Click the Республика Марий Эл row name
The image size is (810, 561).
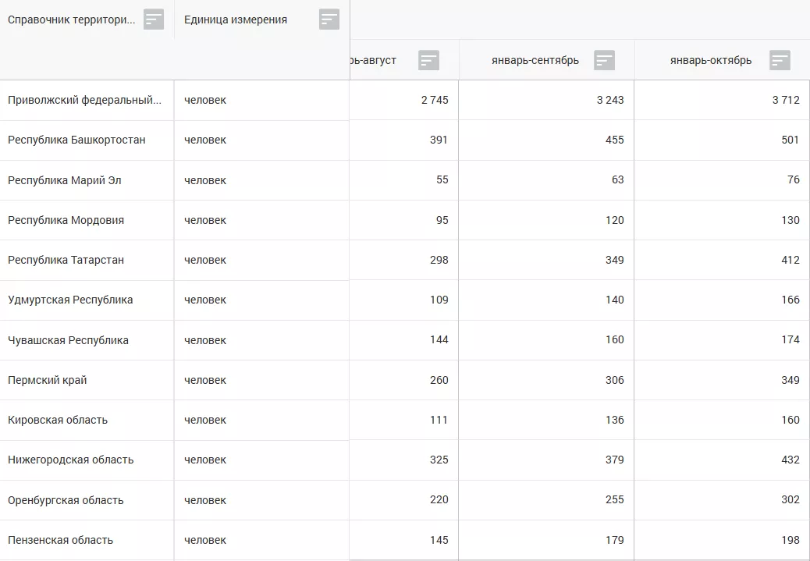64,180
